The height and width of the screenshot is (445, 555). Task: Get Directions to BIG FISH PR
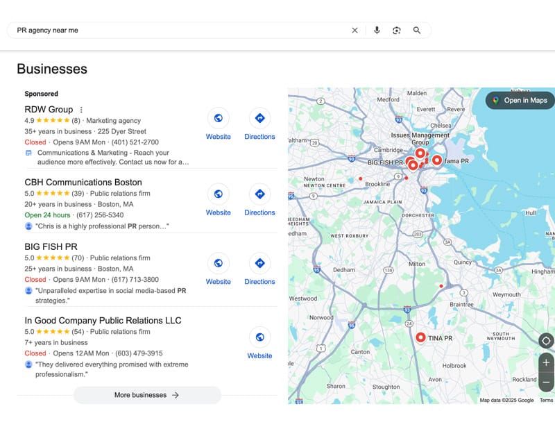click(x=259, y=263)
